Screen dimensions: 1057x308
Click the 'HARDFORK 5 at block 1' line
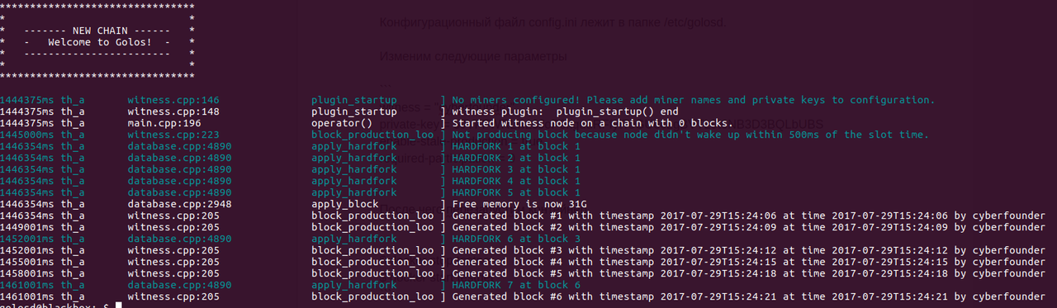point(516,192)
